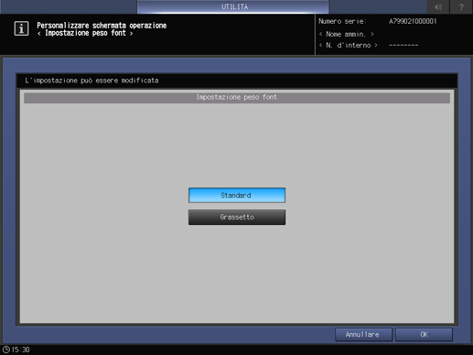This screenshot has height=355, width=473.
Task: Click the serial number A799021000001
Action: tap(413, 21)
